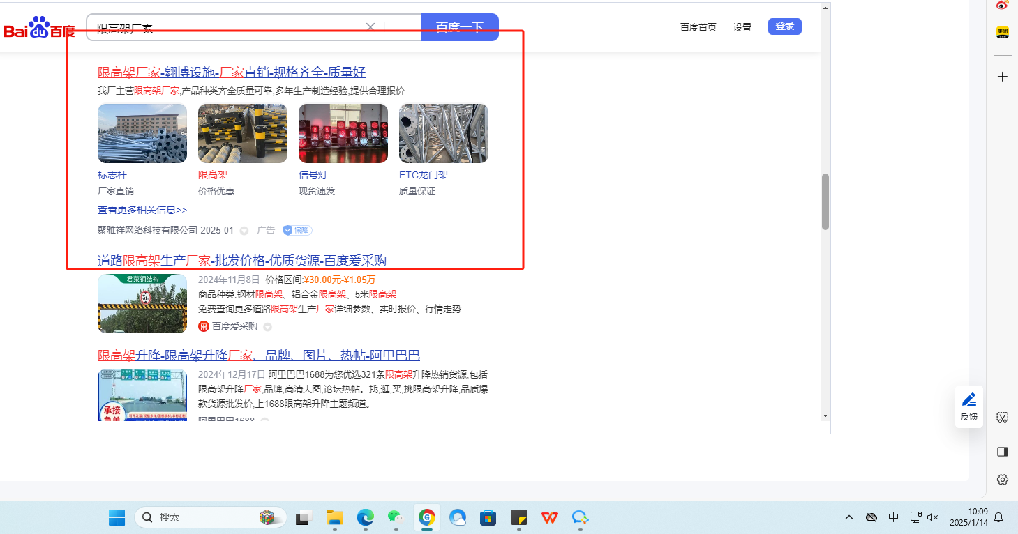Click the plus icon to add sidebar app
The image size is (1018, 534).
tap(1002, 77)
